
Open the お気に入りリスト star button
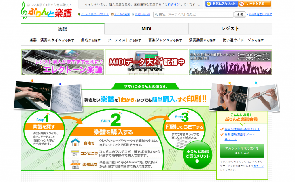(x=221, y=4)
